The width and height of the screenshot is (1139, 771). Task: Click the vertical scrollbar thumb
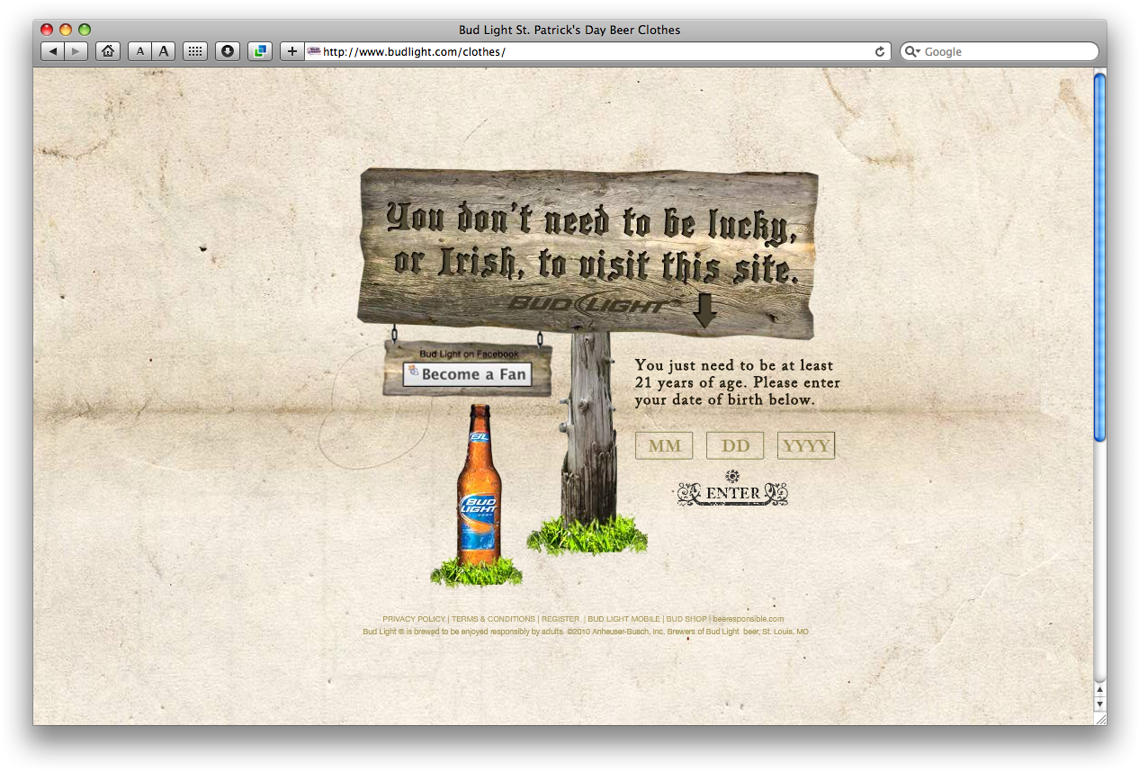1099,256
